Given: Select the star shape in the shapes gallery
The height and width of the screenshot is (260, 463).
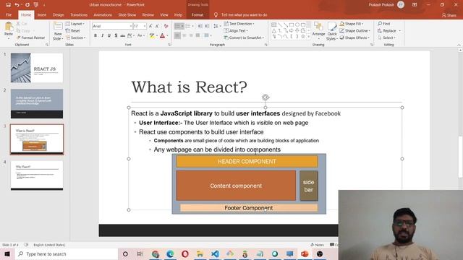Looking at the screenshot, I should coord(303,36).
